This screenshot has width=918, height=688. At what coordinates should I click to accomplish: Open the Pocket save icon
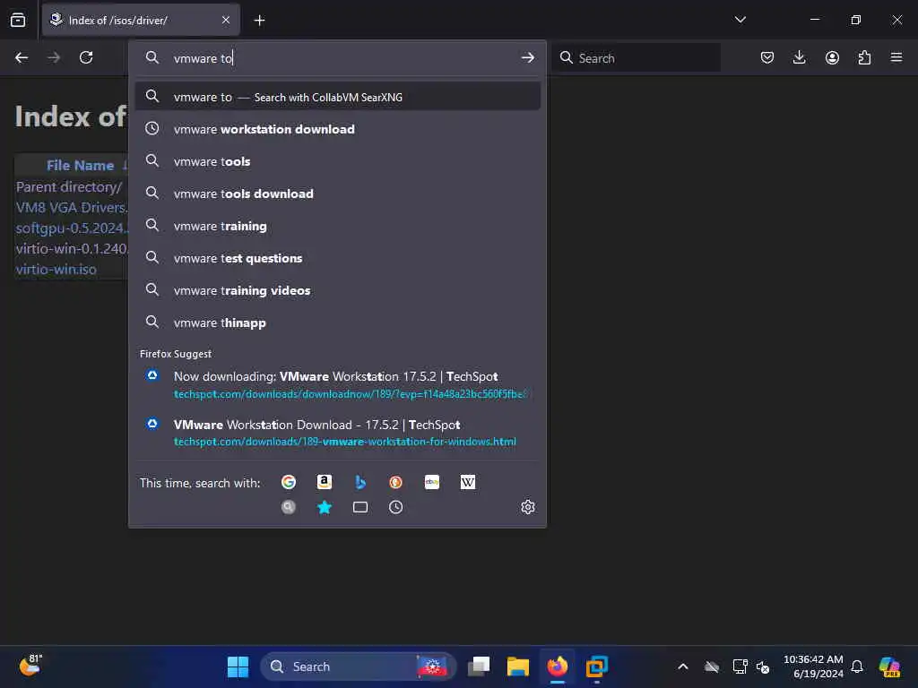point(767,57)
